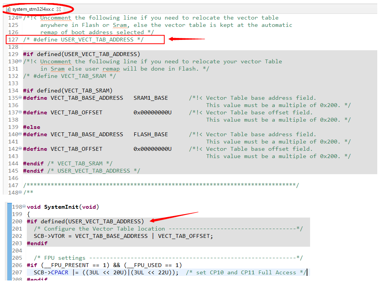Click '#if defined(USER_VECT_TAB_ADDRESS)' on line 129
The image size is (388, 282).
[x=82, y=54]
